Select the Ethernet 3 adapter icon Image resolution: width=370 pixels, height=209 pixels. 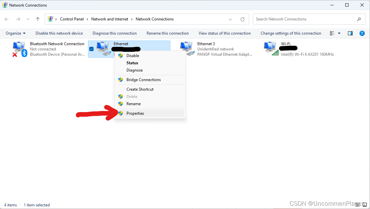click(187, 49)
